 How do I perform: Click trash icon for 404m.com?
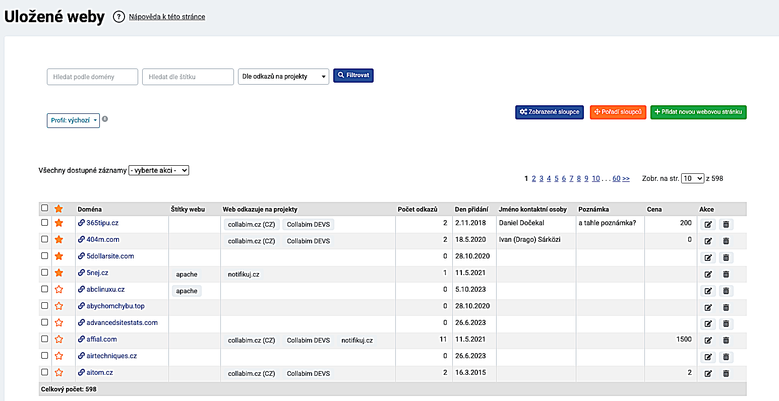click(726, 241)
